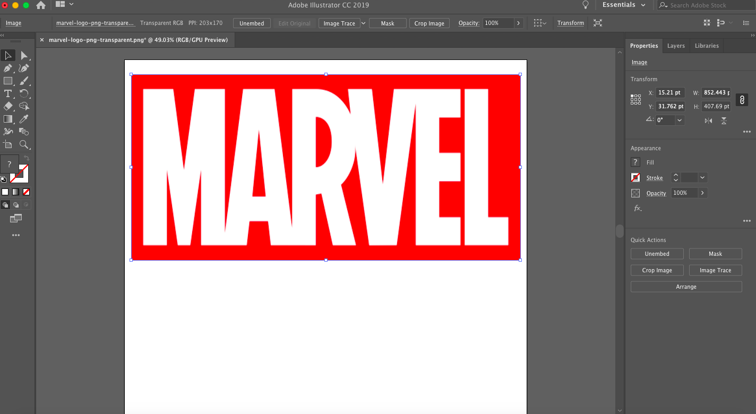
Task: Select the Shape Builder tool
Action: click(x=24, y=106)
